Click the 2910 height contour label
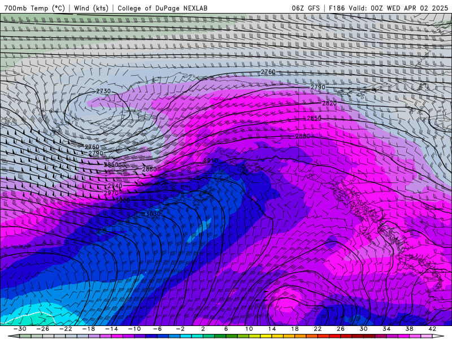 click(x=211, y=160)
